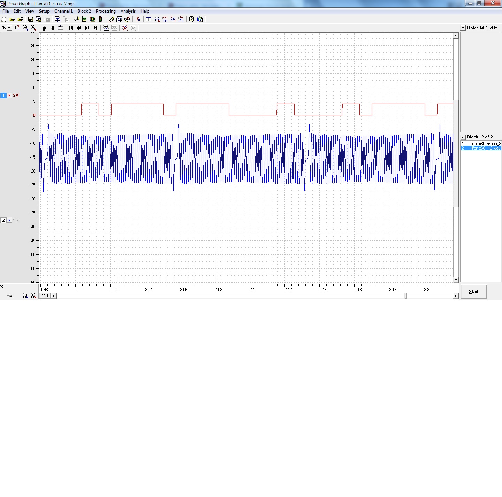
Task: Step forward with the fast-forward arrows
Action: (x=87, y=28)
